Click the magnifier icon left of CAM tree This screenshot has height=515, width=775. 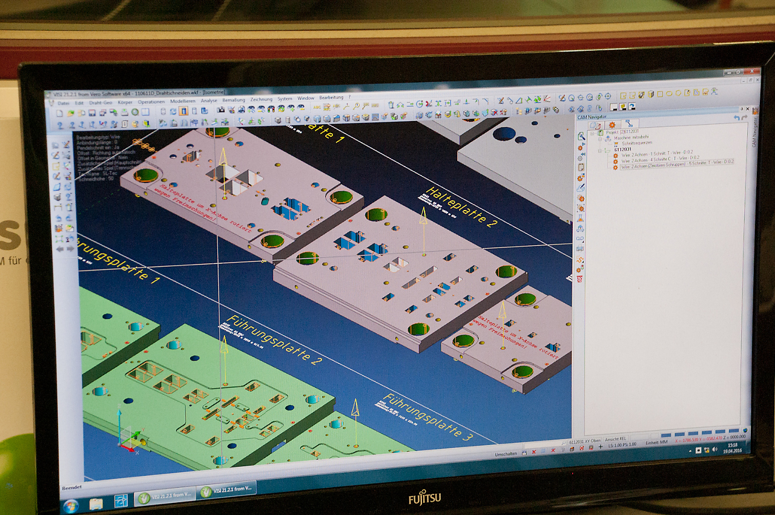pos(581,136)
